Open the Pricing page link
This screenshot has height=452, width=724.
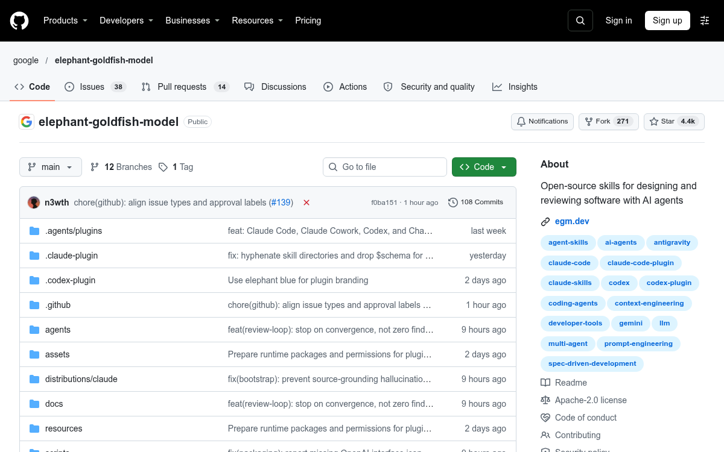tap(308, 20)
